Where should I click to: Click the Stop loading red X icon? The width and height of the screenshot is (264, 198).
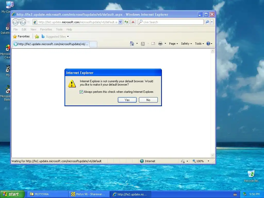click(133, 22)
